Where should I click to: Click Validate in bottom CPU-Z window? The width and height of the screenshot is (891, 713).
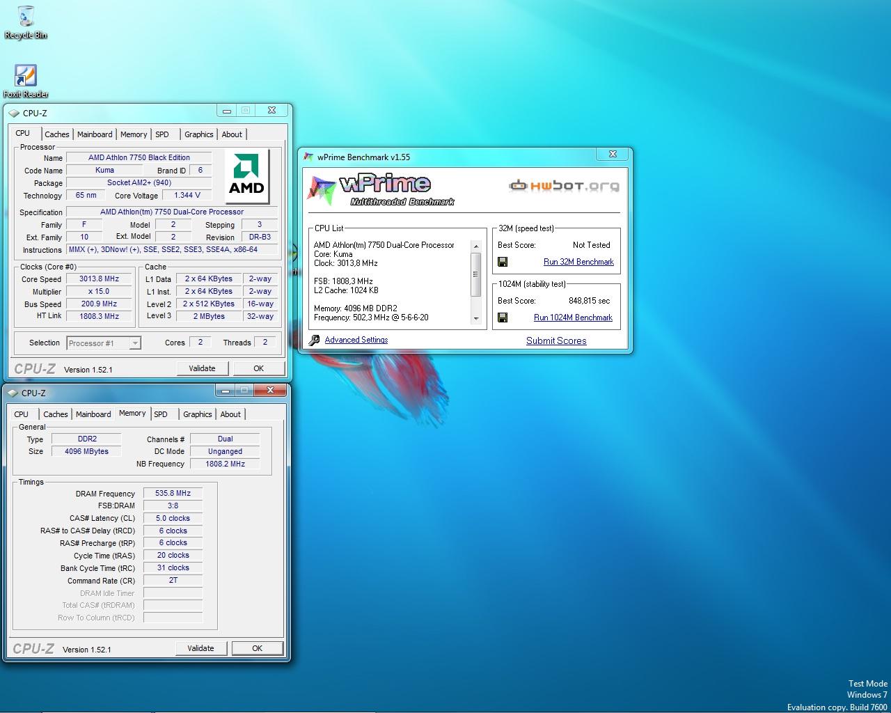point(200,648)
